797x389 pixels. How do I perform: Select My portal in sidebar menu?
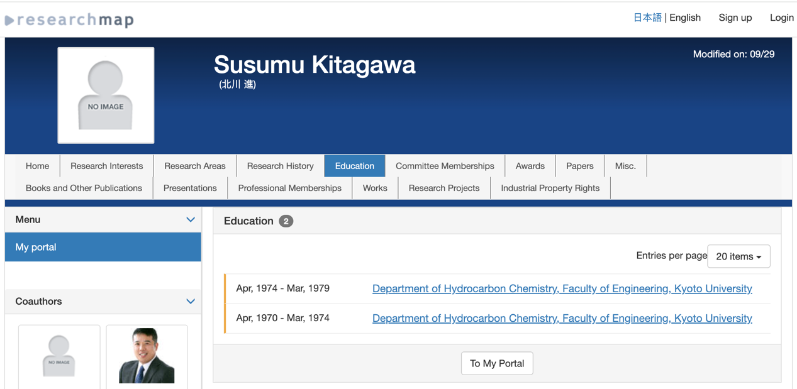103,247
